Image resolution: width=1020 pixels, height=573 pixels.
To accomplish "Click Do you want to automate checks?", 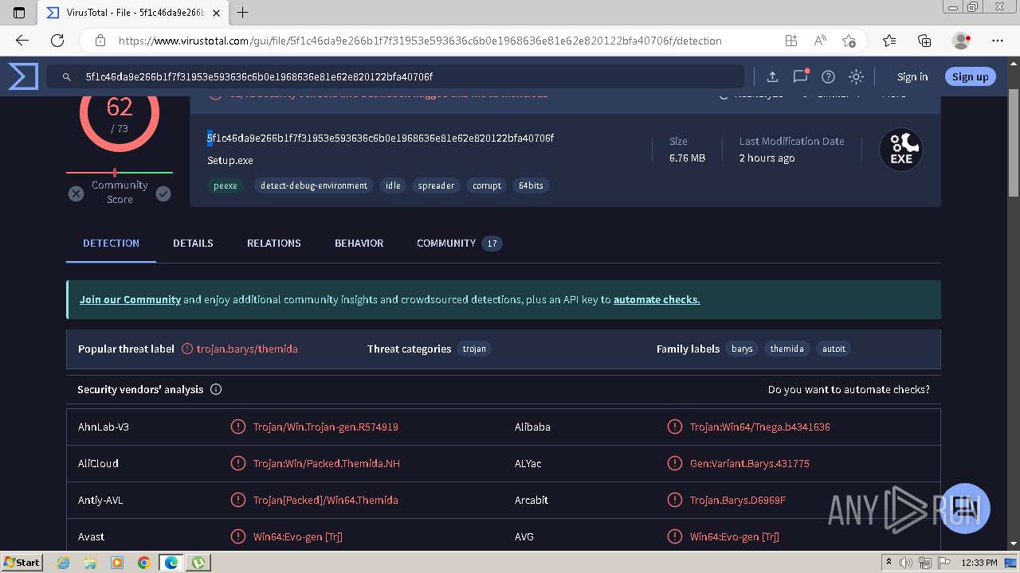I will [x=849, y=389].
